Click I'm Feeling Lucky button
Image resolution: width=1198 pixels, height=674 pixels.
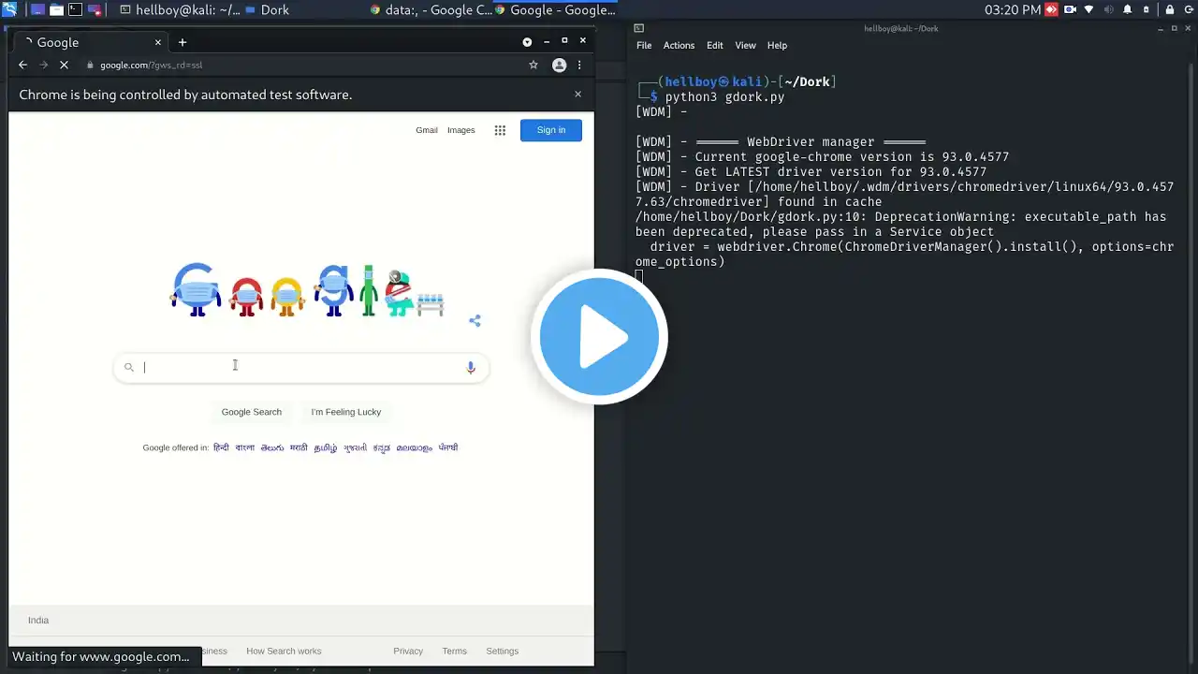pyautogui.click(x=346, y=412)
